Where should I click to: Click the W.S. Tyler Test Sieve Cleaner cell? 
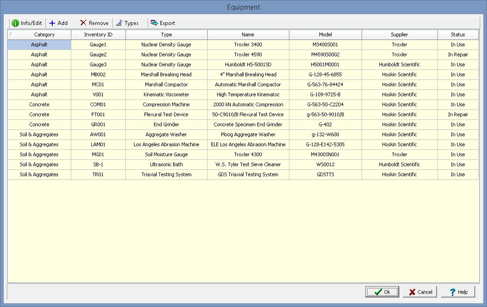(248, 164)
